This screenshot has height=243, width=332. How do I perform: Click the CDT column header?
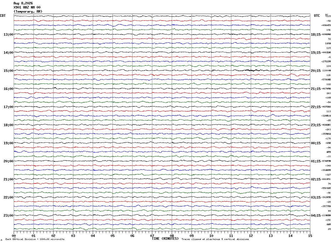[x=3, y=16]
